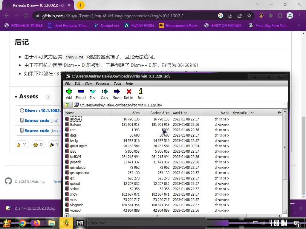Open the Help menu in 7-Zip
The image size is (306, 229).
[x=129, y=83]
